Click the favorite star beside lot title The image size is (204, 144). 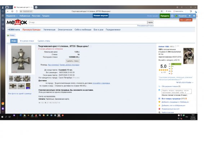coord(91,46)
